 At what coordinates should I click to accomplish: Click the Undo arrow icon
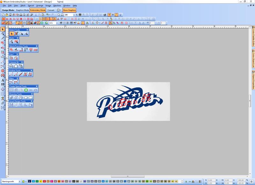[x=47, y=15]
